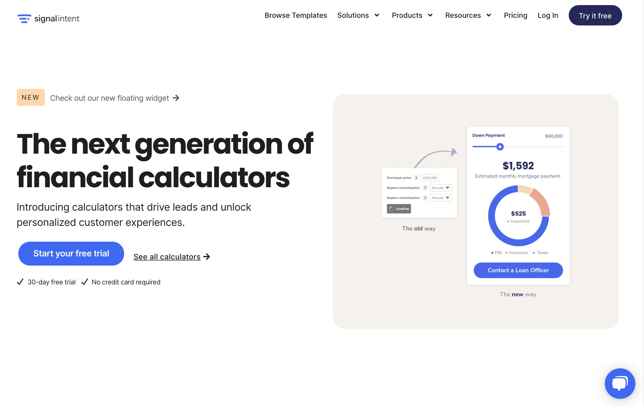Click the Try it free button
This screenshot has height=407, width=644.
point(595,16)
